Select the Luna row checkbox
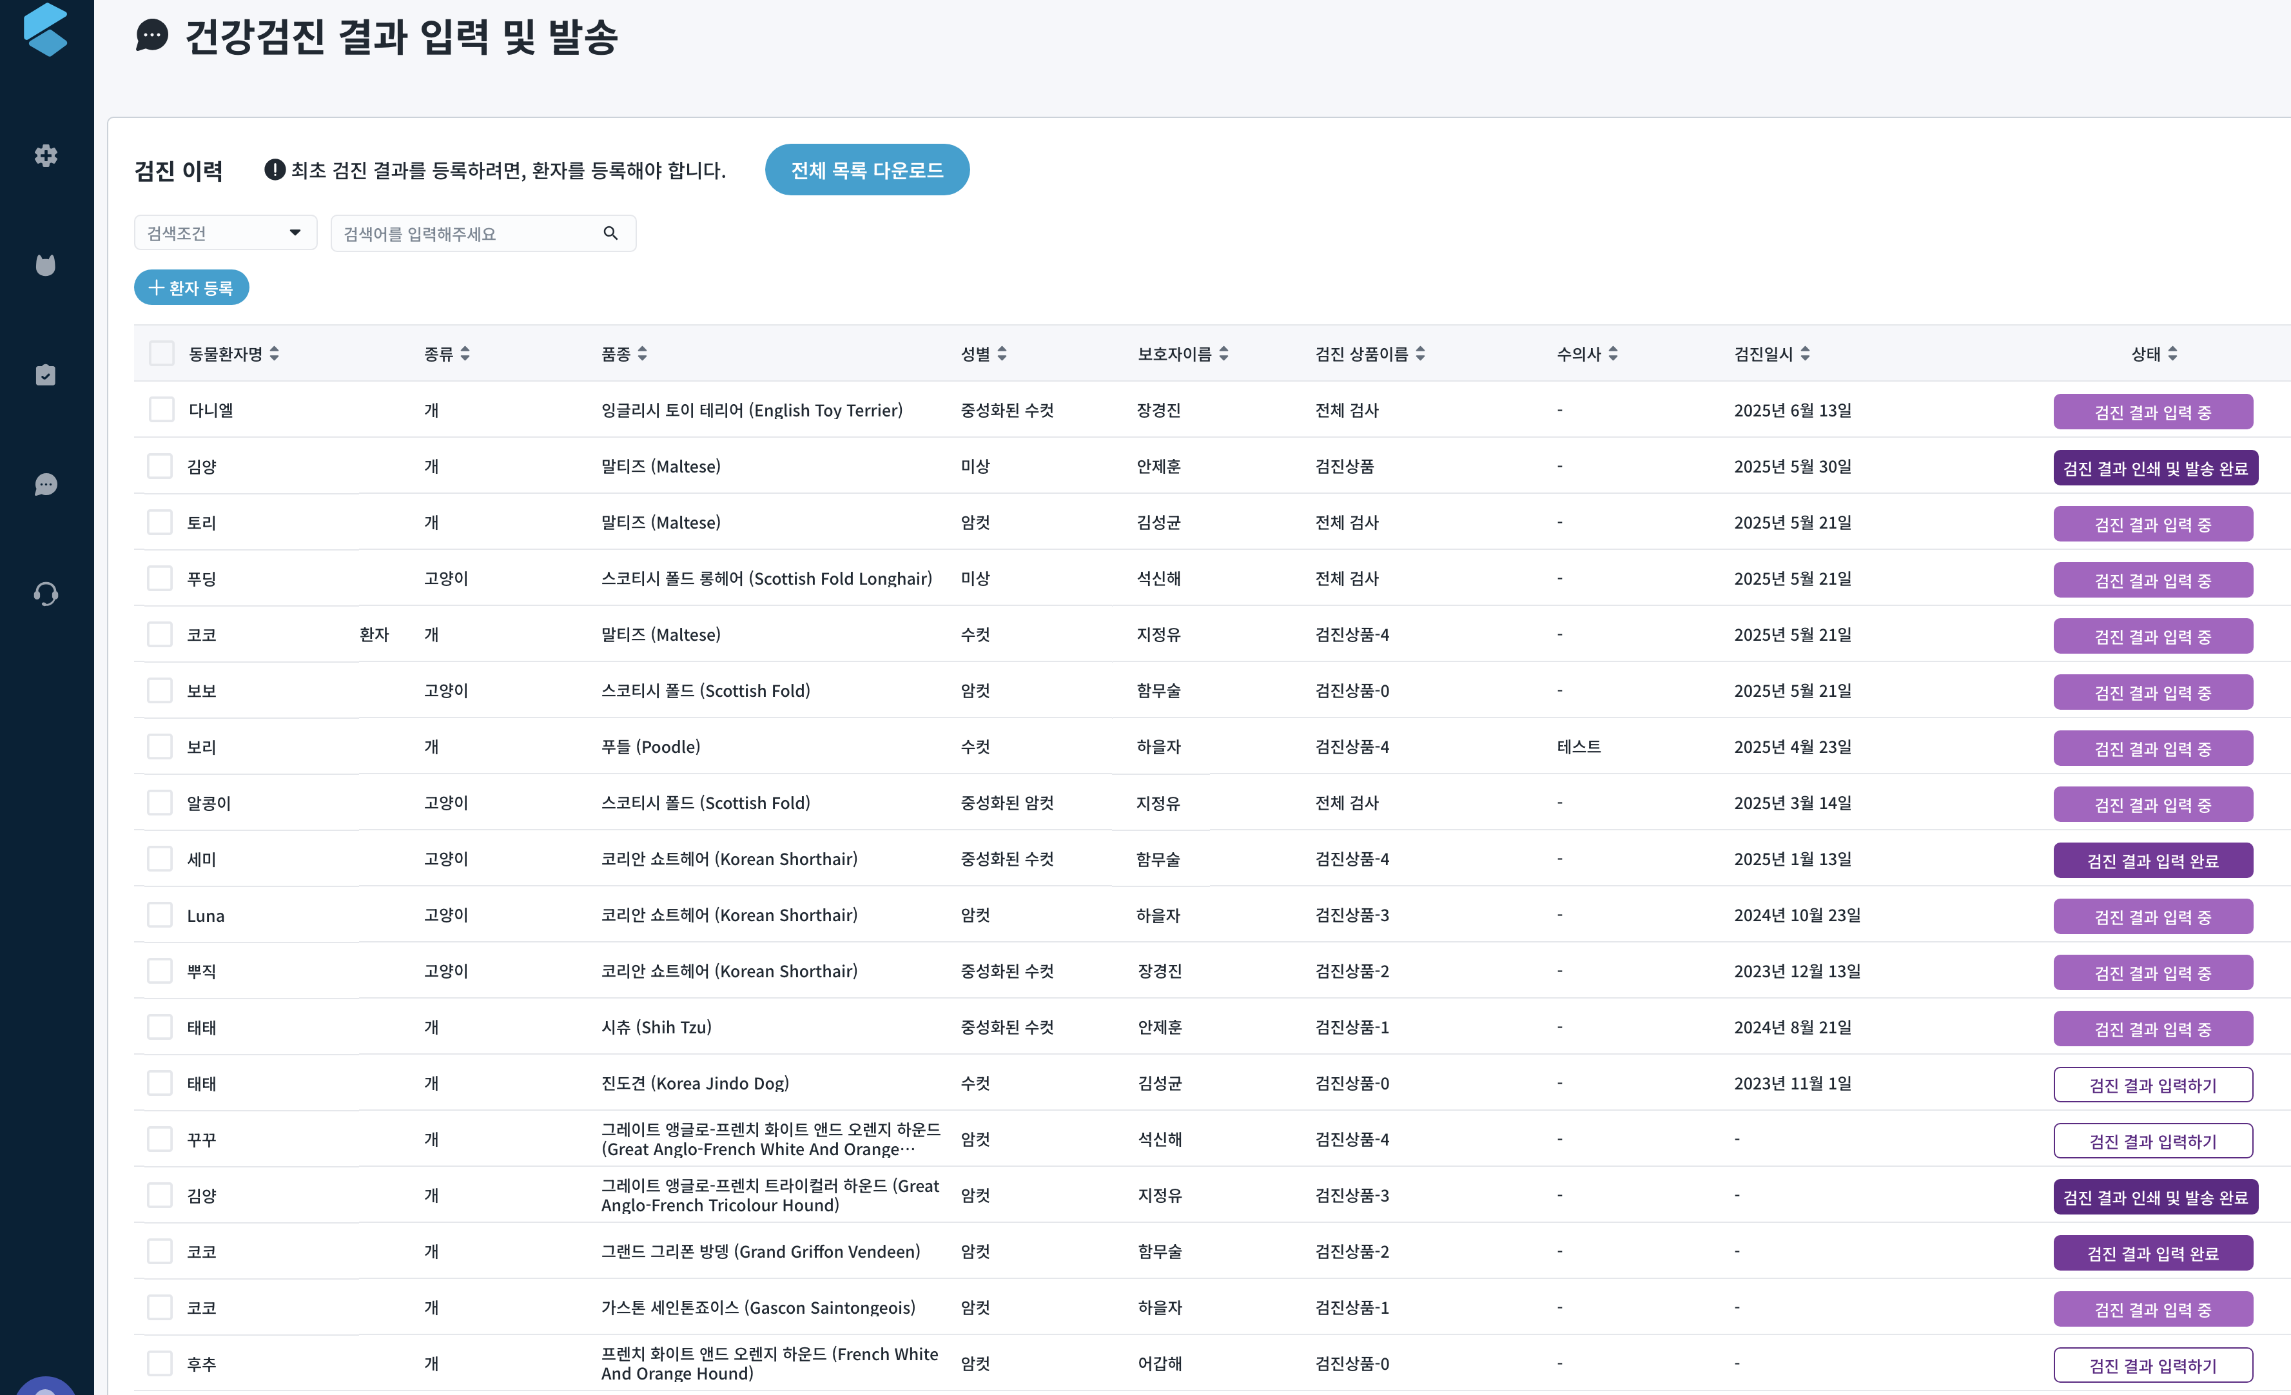Screen dimensions: 2291x1395 pos(160,915)
